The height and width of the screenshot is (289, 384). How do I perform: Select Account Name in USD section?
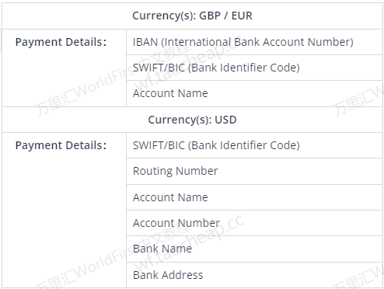[254, 197]
